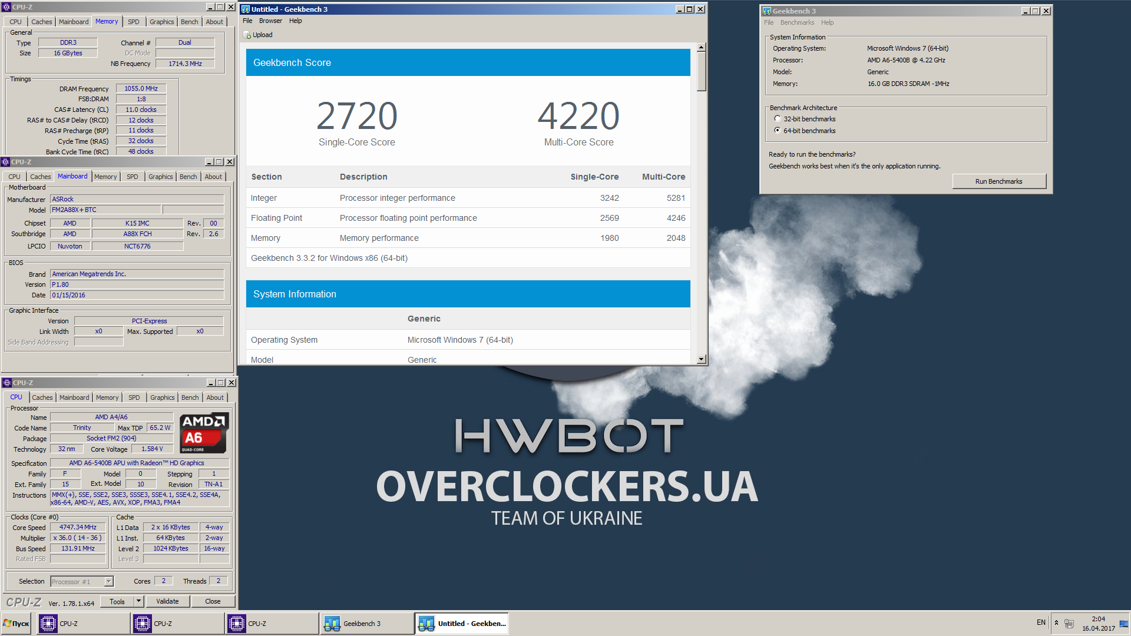
Task: Click scrollbar up arrow in Geekbench results
Action: click(x=701, y=47)
